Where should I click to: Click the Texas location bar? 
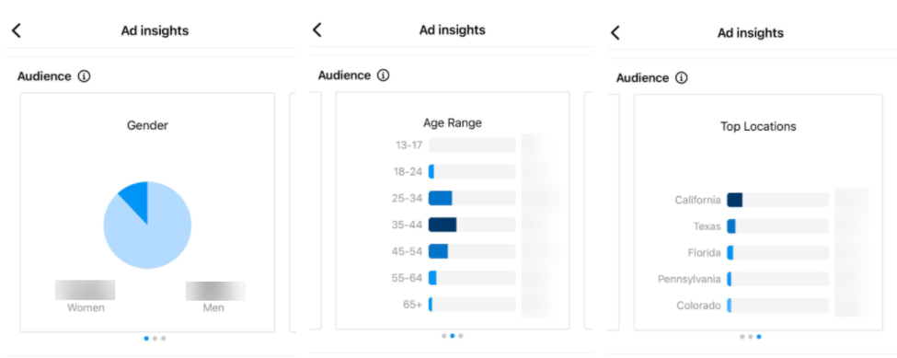tap(778, 225)
